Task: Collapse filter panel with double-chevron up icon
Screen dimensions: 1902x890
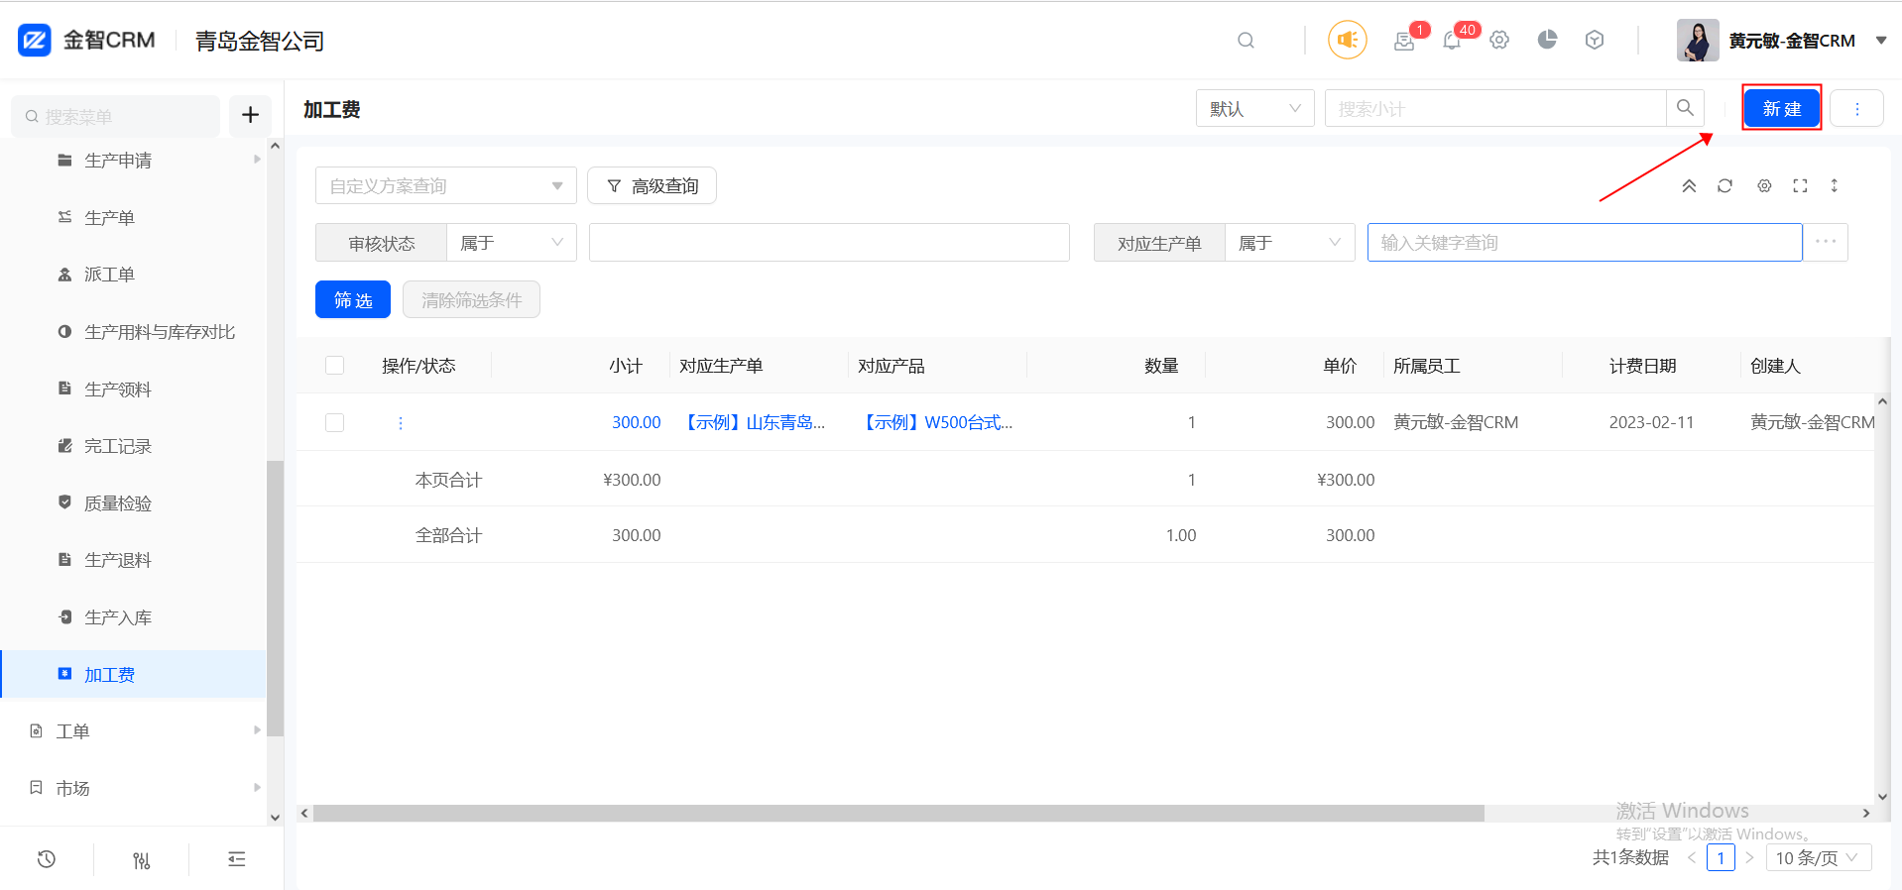Action: click(x=1689, y=185)
